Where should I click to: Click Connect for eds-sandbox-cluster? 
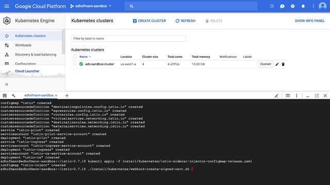point(266,64)
